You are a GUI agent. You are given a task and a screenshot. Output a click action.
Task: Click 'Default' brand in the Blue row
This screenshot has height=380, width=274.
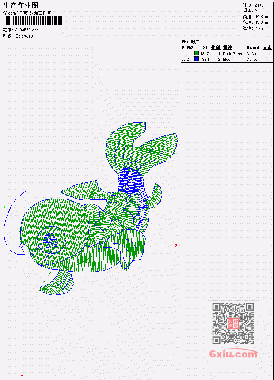pos(253,60)
